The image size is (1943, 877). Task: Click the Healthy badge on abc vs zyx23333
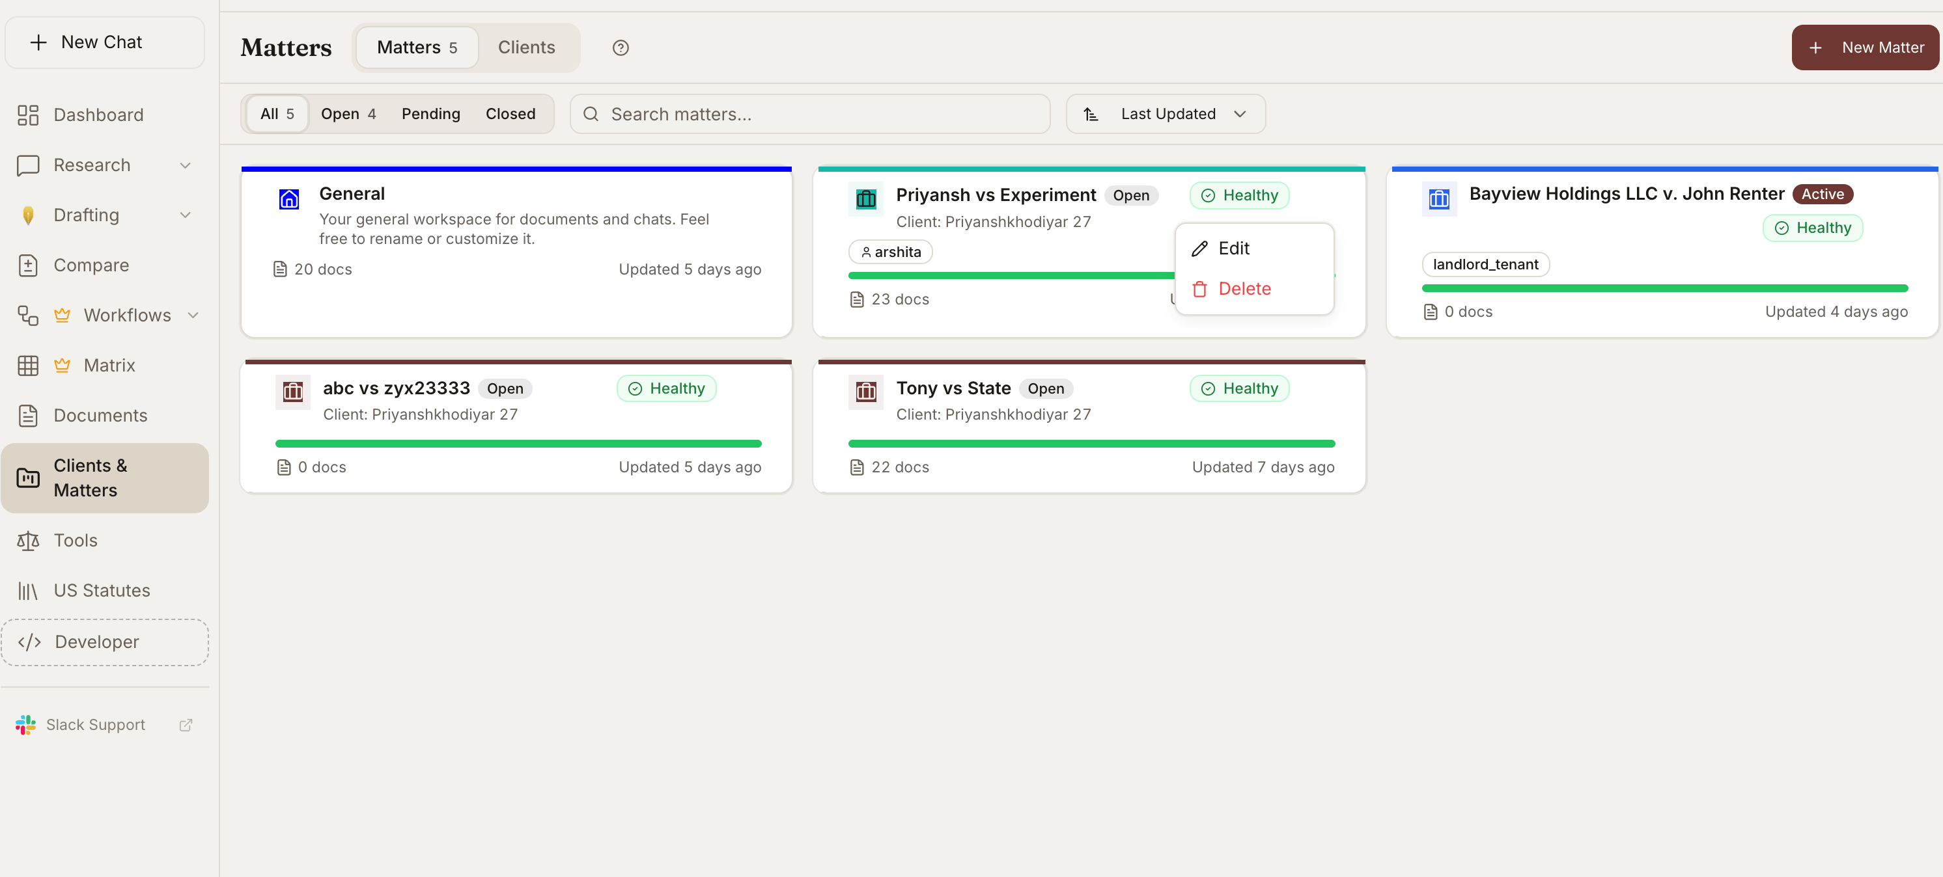(666, 389)
